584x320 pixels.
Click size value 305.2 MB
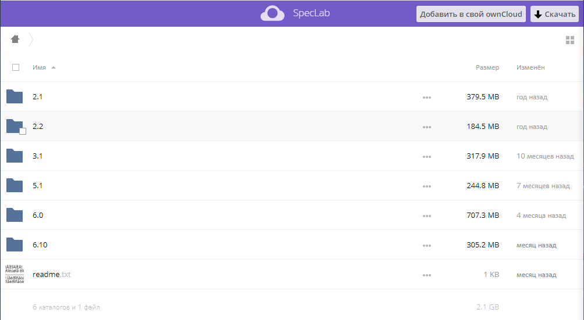(483, 245)
